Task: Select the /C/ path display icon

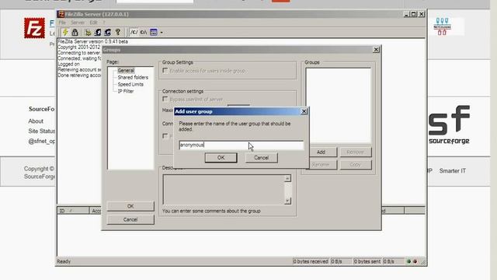Action: pos(134,32)
